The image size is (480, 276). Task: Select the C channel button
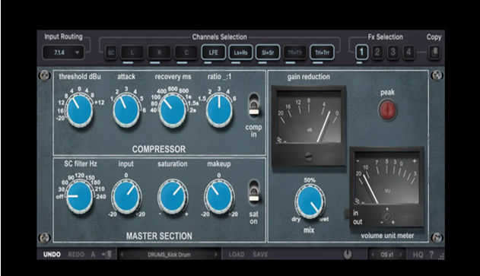pyautogui.click(x=186, y=52)
